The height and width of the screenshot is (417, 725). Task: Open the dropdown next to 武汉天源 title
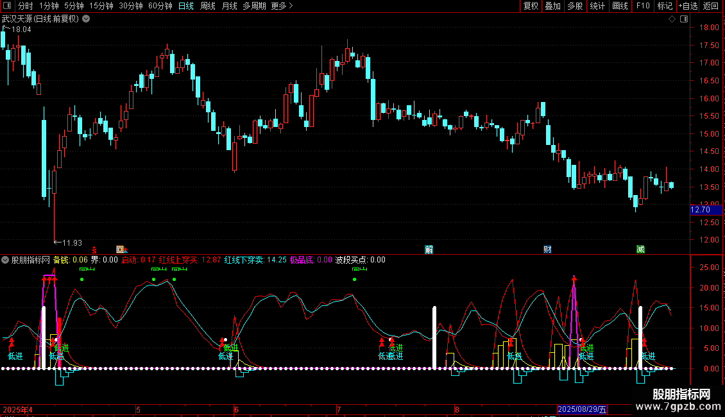coord(86,19)
